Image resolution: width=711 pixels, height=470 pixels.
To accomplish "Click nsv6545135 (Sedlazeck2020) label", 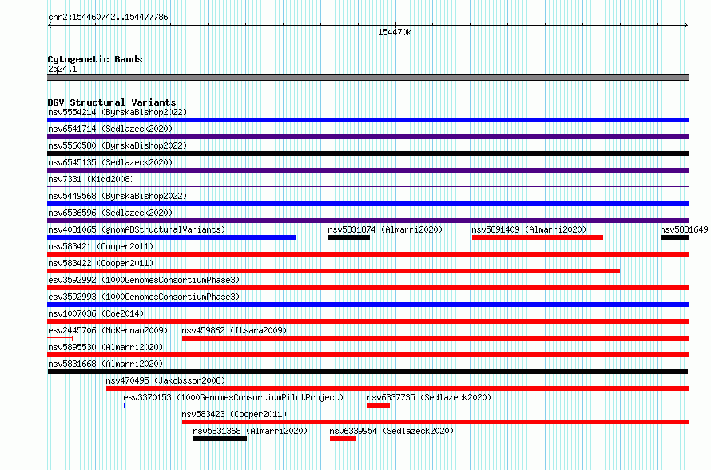I will coord(110,162).
